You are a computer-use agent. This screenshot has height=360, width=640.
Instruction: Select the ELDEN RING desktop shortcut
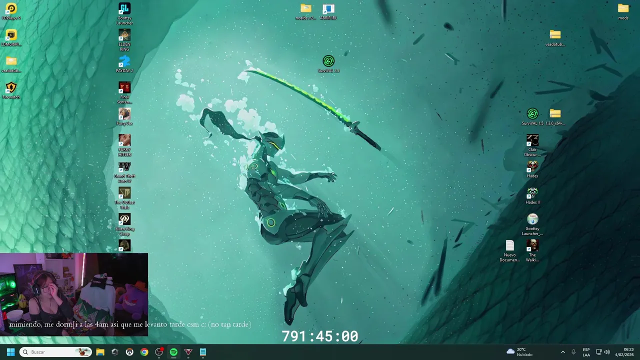click(x=124, y=40)
